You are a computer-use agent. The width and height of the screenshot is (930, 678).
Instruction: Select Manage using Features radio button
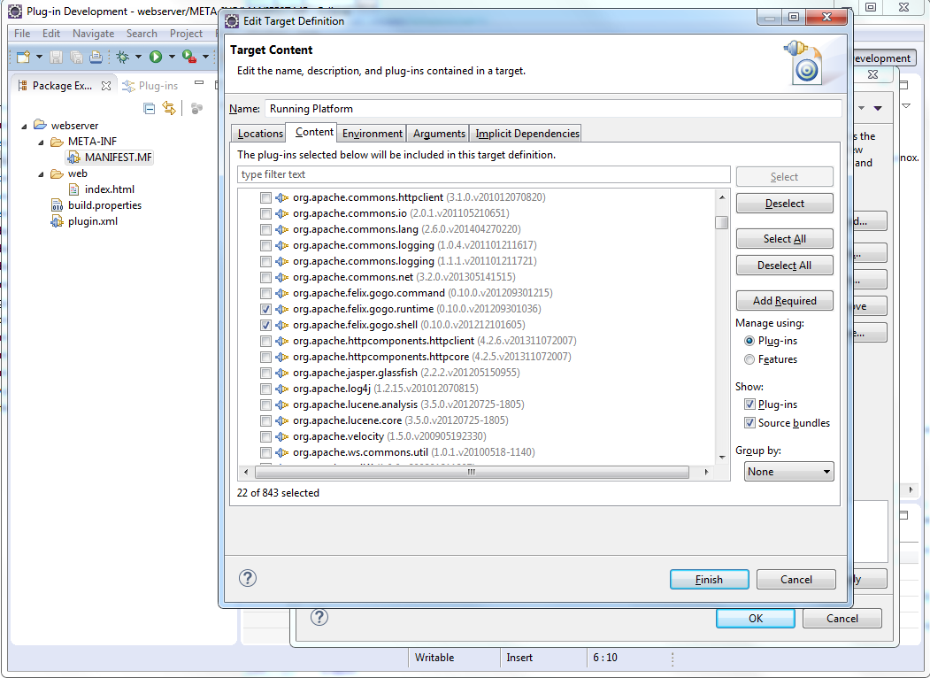coord(749,359)
